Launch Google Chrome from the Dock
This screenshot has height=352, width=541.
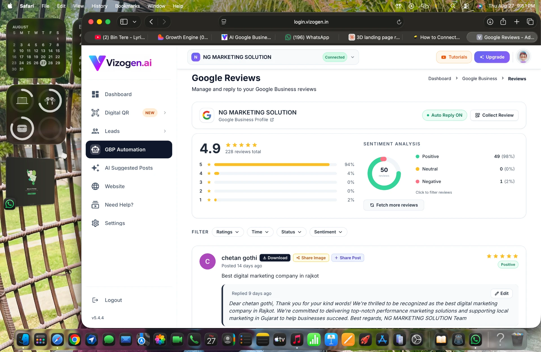(75, 340)
